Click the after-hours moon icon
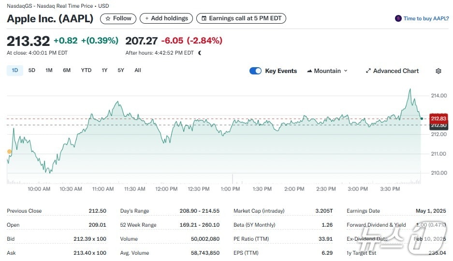453x261 pixels. [200, 53]
